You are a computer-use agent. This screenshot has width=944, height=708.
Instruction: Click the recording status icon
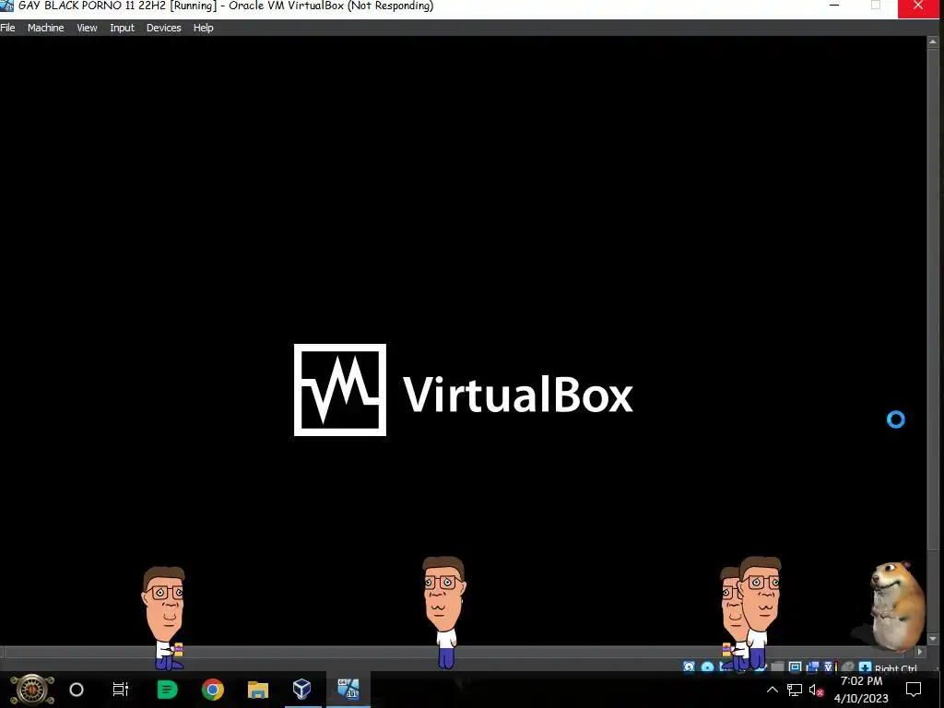813,667
